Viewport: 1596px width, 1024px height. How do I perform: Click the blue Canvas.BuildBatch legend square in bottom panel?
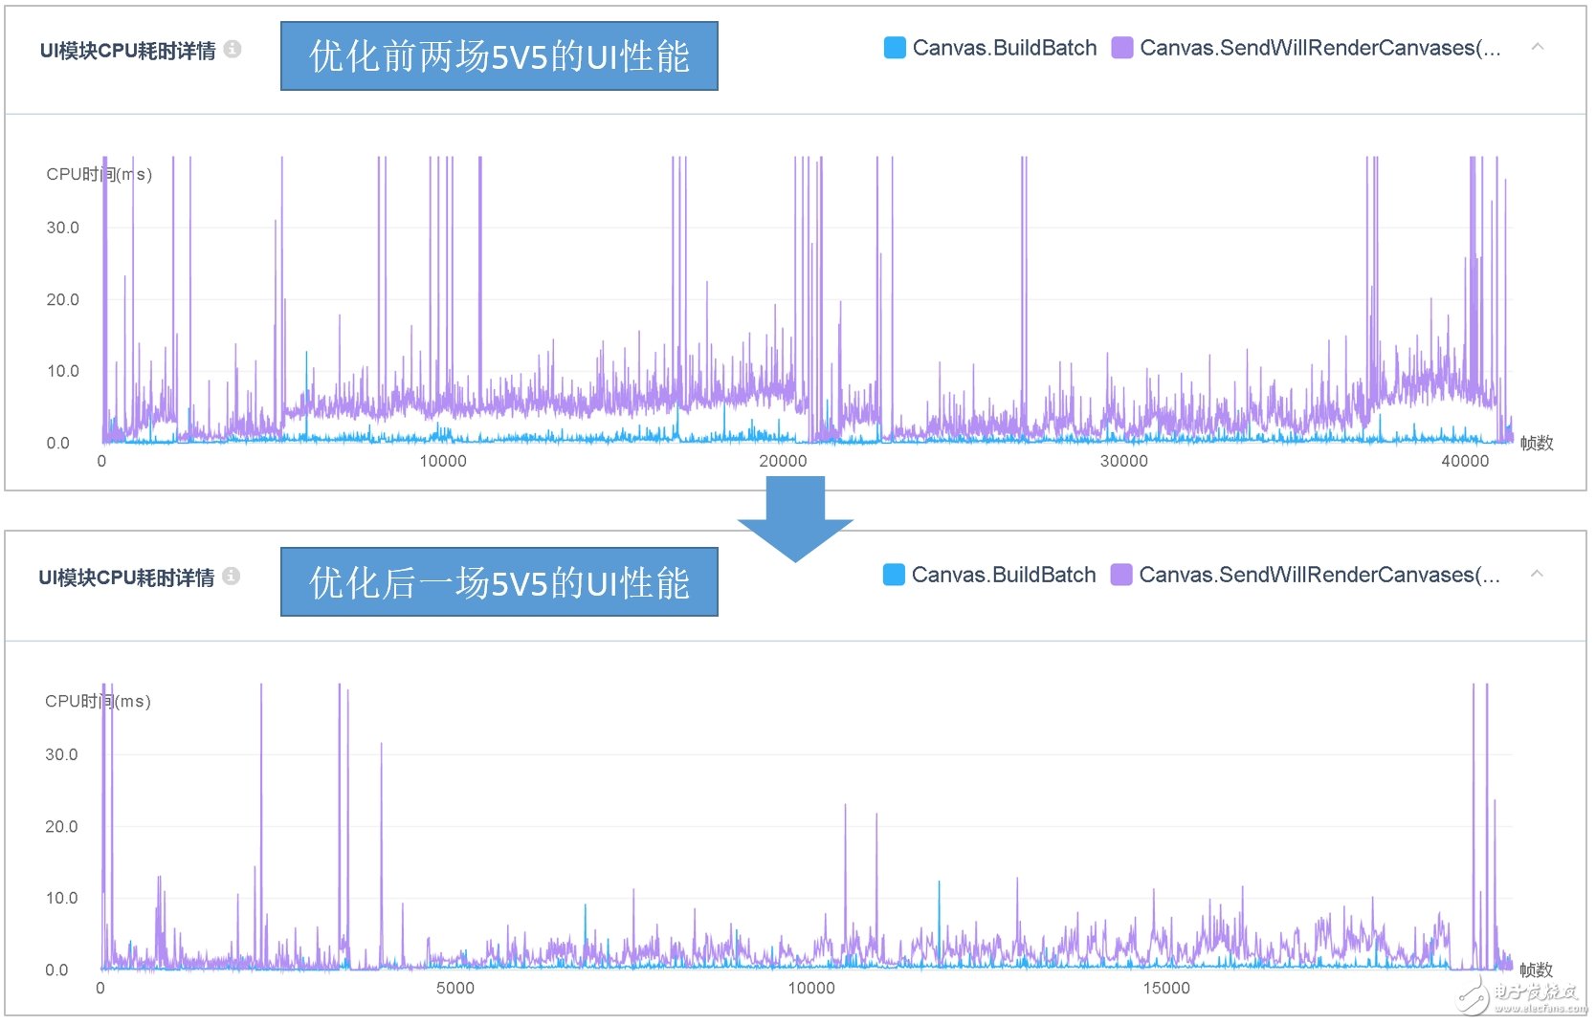[x=894, y=575]
